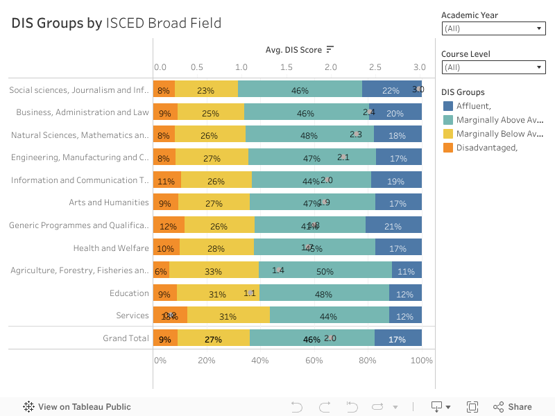555x416 pixels.
Task: Click the Redo arrow in bottom toolbar
Action: (324, 407)
